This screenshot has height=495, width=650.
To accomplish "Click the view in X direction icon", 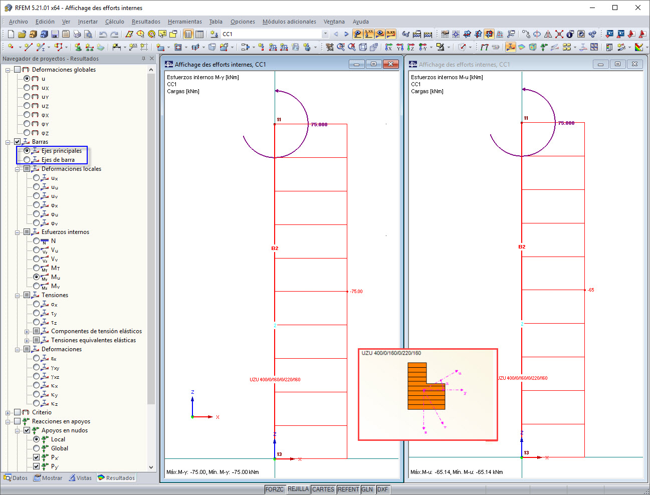I will click(389, 47).
